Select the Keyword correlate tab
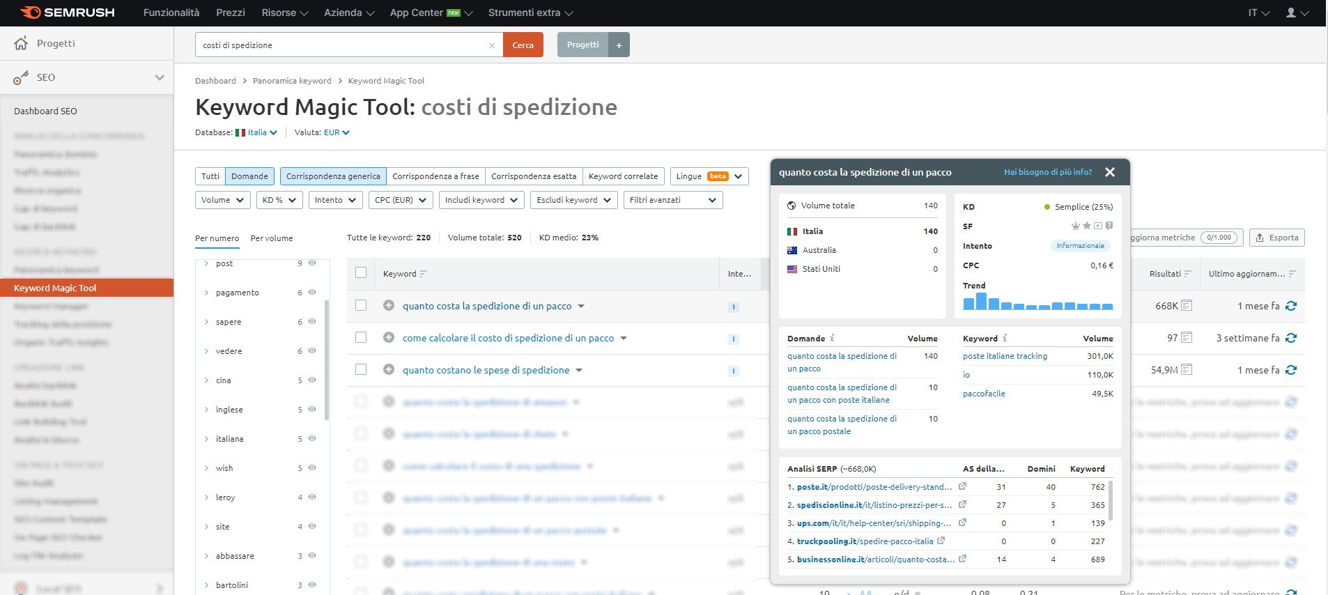Screen dimensions: 1328x595 [623, 176]
